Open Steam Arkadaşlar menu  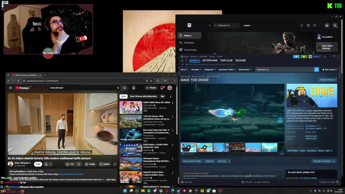coord(203,57)
